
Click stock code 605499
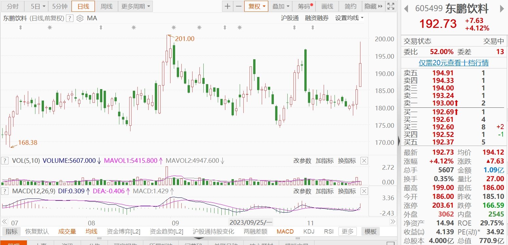[429, 9]
